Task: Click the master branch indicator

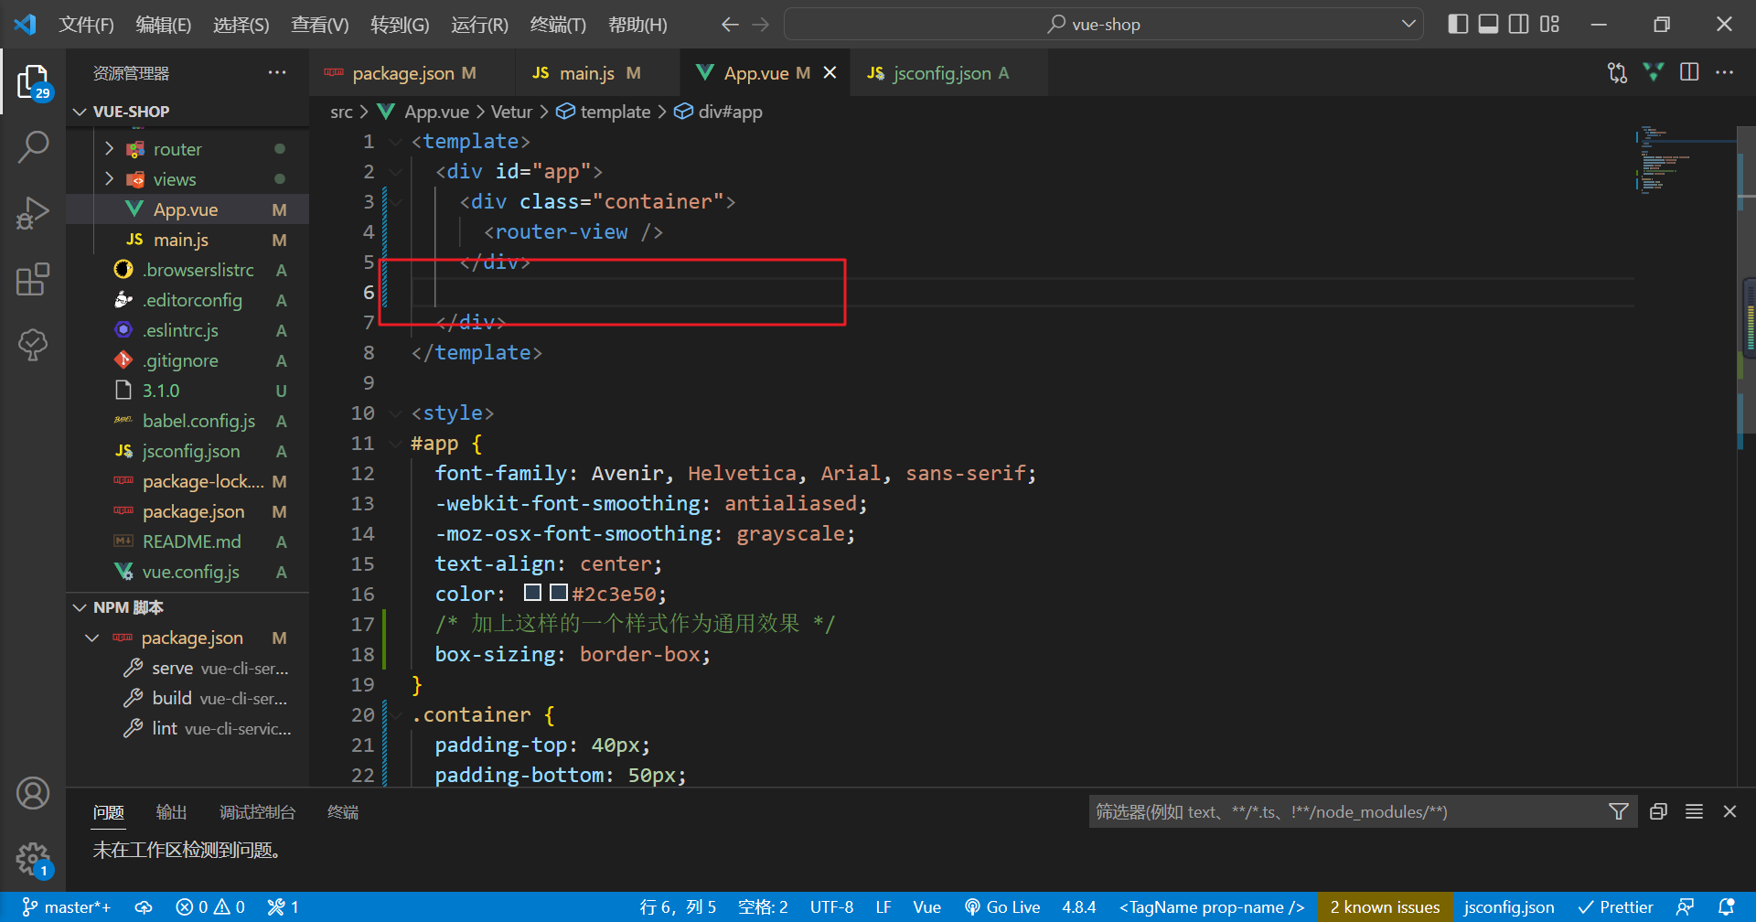Action: (67, 906)
